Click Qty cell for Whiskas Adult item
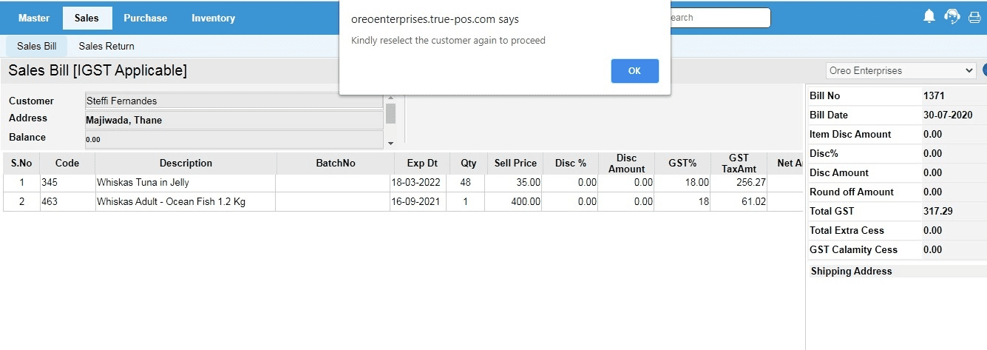The width and height of the screenshot is (987, 350). pyautogui.click(x=465, y=201)
